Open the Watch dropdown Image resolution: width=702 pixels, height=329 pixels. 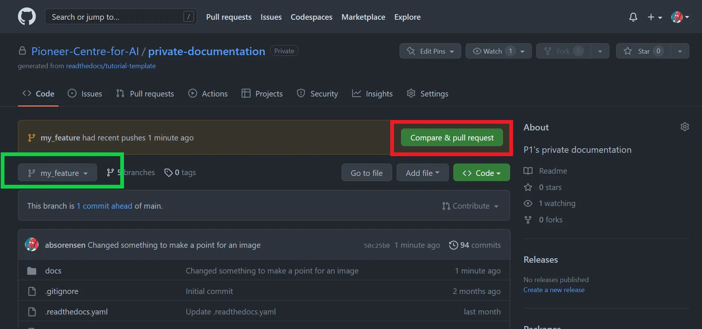498,51
